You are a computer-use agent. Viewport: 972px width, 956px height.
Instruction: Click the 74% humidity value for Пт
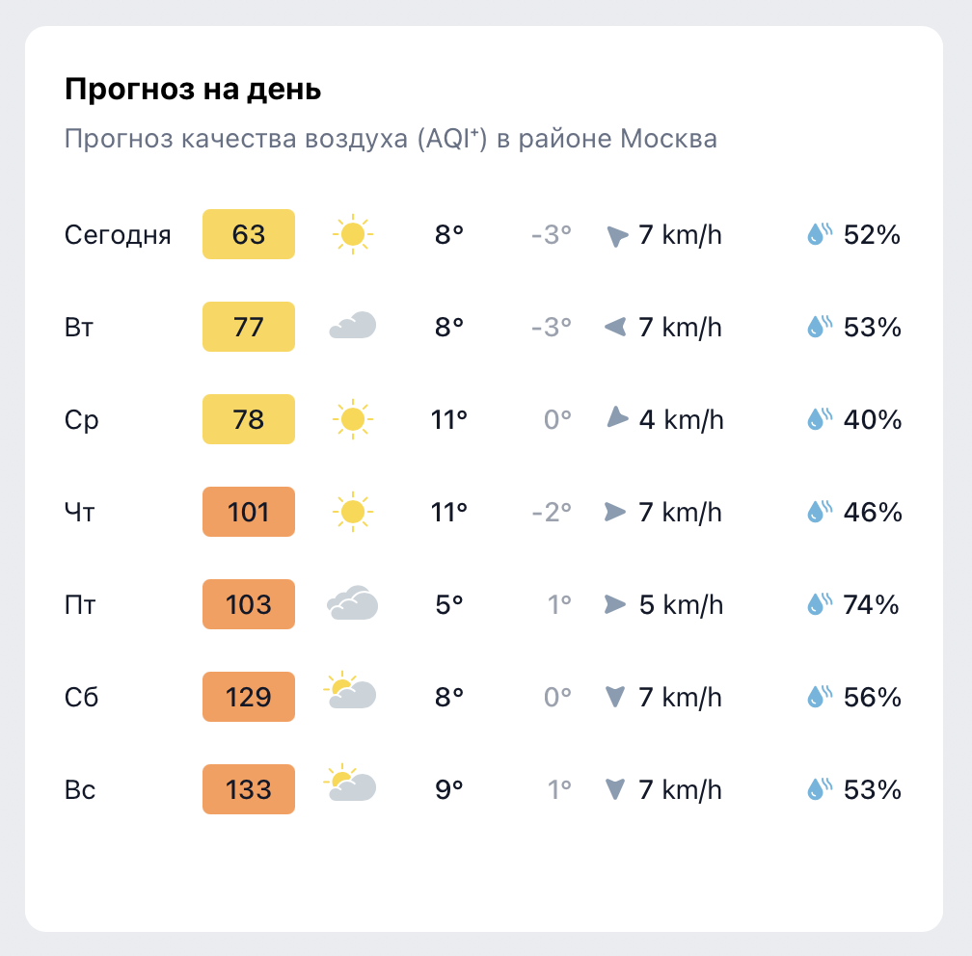(x=871, y=604)
